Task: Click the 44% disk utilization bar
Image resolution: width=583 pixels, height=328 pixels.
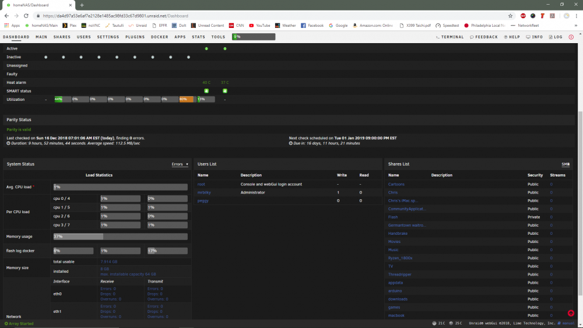Action: pos(63,99)
